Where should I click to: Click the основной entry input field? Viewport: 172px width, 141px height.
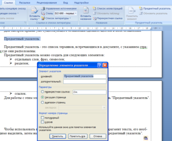point(85,76)
